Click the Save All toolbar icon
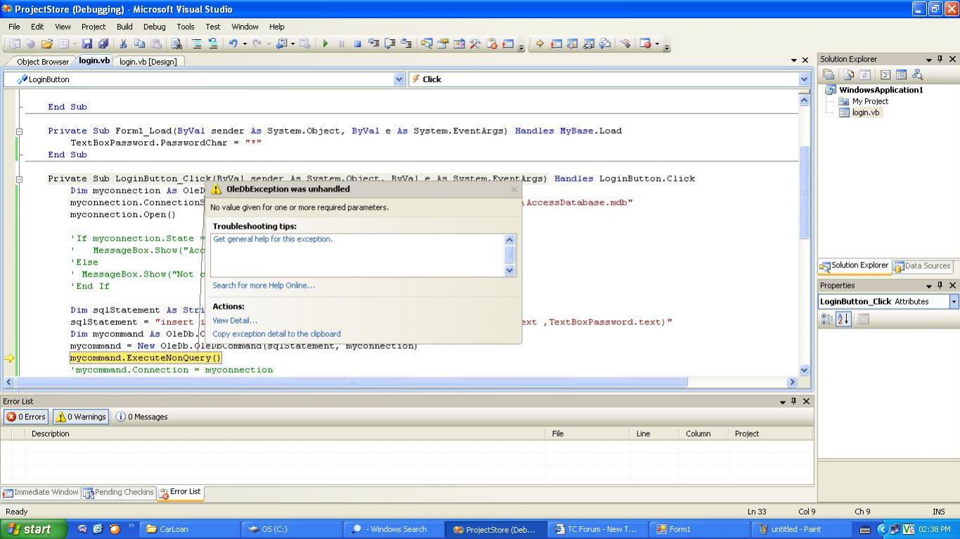Viewport: 960px width, 539px height. [x=103, y=44]
